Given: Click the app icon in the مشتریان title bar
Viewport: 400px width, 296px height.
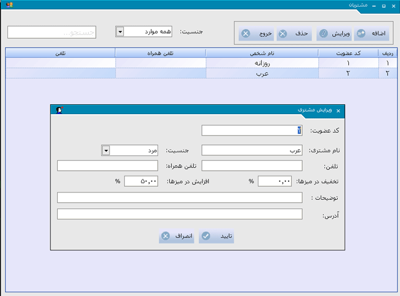Looking at the screenshot, I should [9, 4].
